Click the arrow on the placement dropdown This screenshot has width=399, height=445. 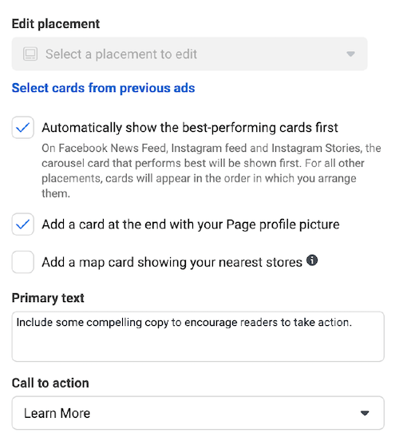coord(351,54)
